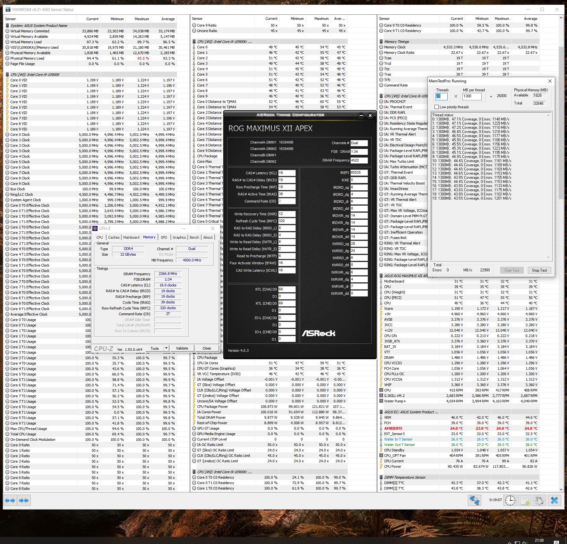The height and width of the screenshot is (544, 567).
Task: Click the log file with plus icon
Action: click(x=525, y=500)
